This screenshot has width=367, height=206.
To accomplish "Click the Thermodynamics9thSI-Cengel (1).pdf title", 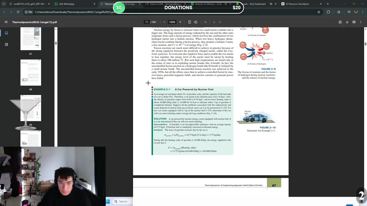I will click(x=34, y=22).
